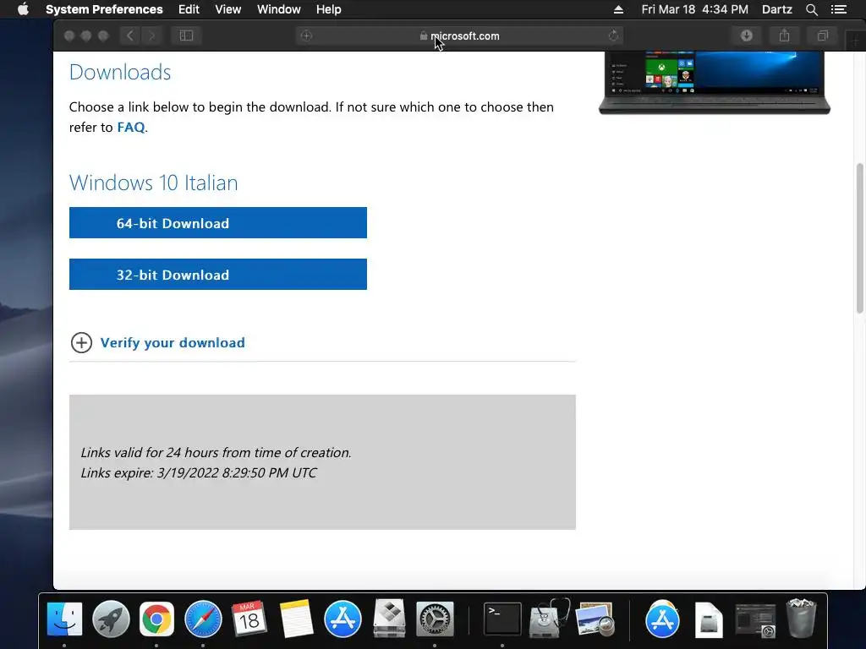Start the 32-bit Download
This screenshot has height=649, width=866.
coord(217,275)
